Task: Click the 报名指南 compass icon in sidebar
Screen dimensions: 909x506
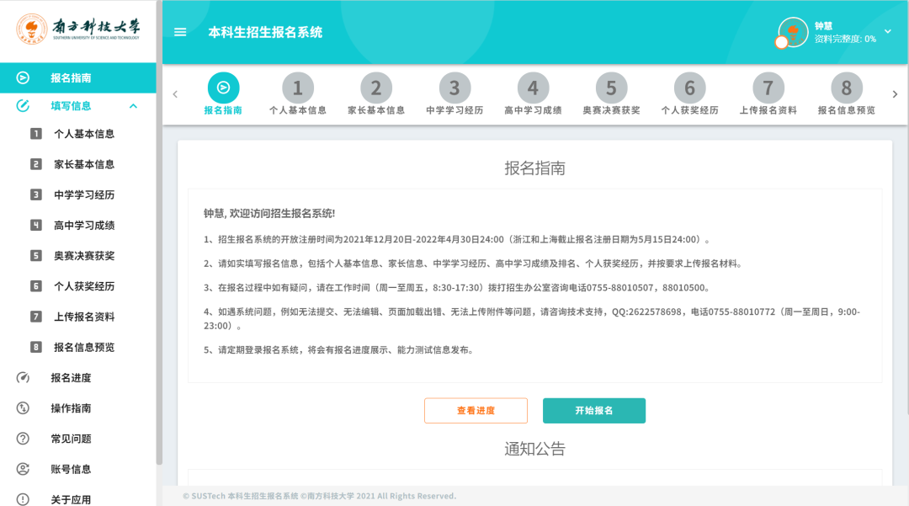Action: click(23, 78)
